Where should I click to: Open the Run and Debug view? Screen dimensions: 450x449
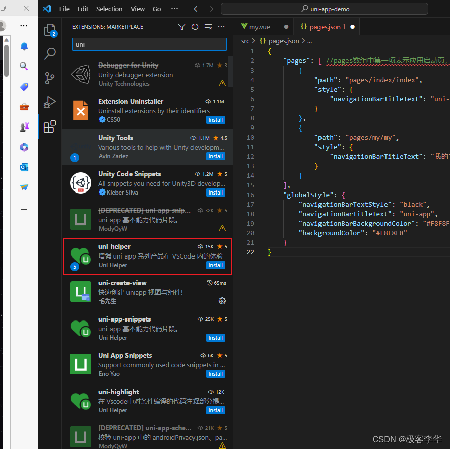50,102
